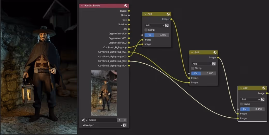Click the Combined_Lightgroup_001 output socket
Screen dimensions: 269x135
point(129,52)
